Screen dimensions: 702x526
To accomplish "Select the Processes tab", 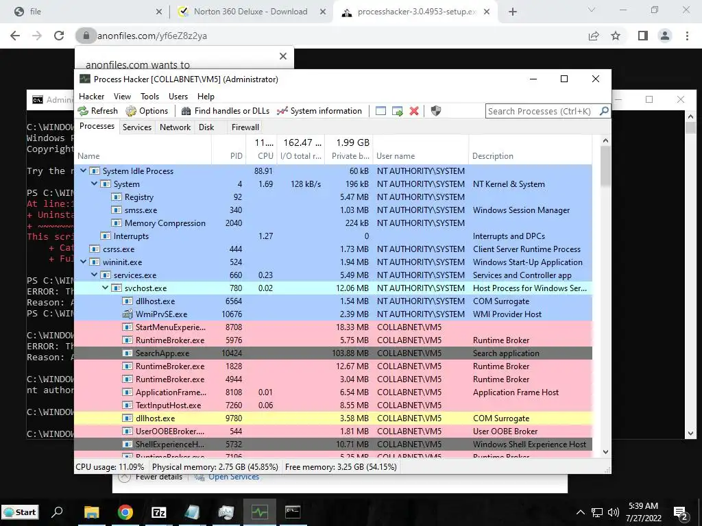I will (97, 126).
